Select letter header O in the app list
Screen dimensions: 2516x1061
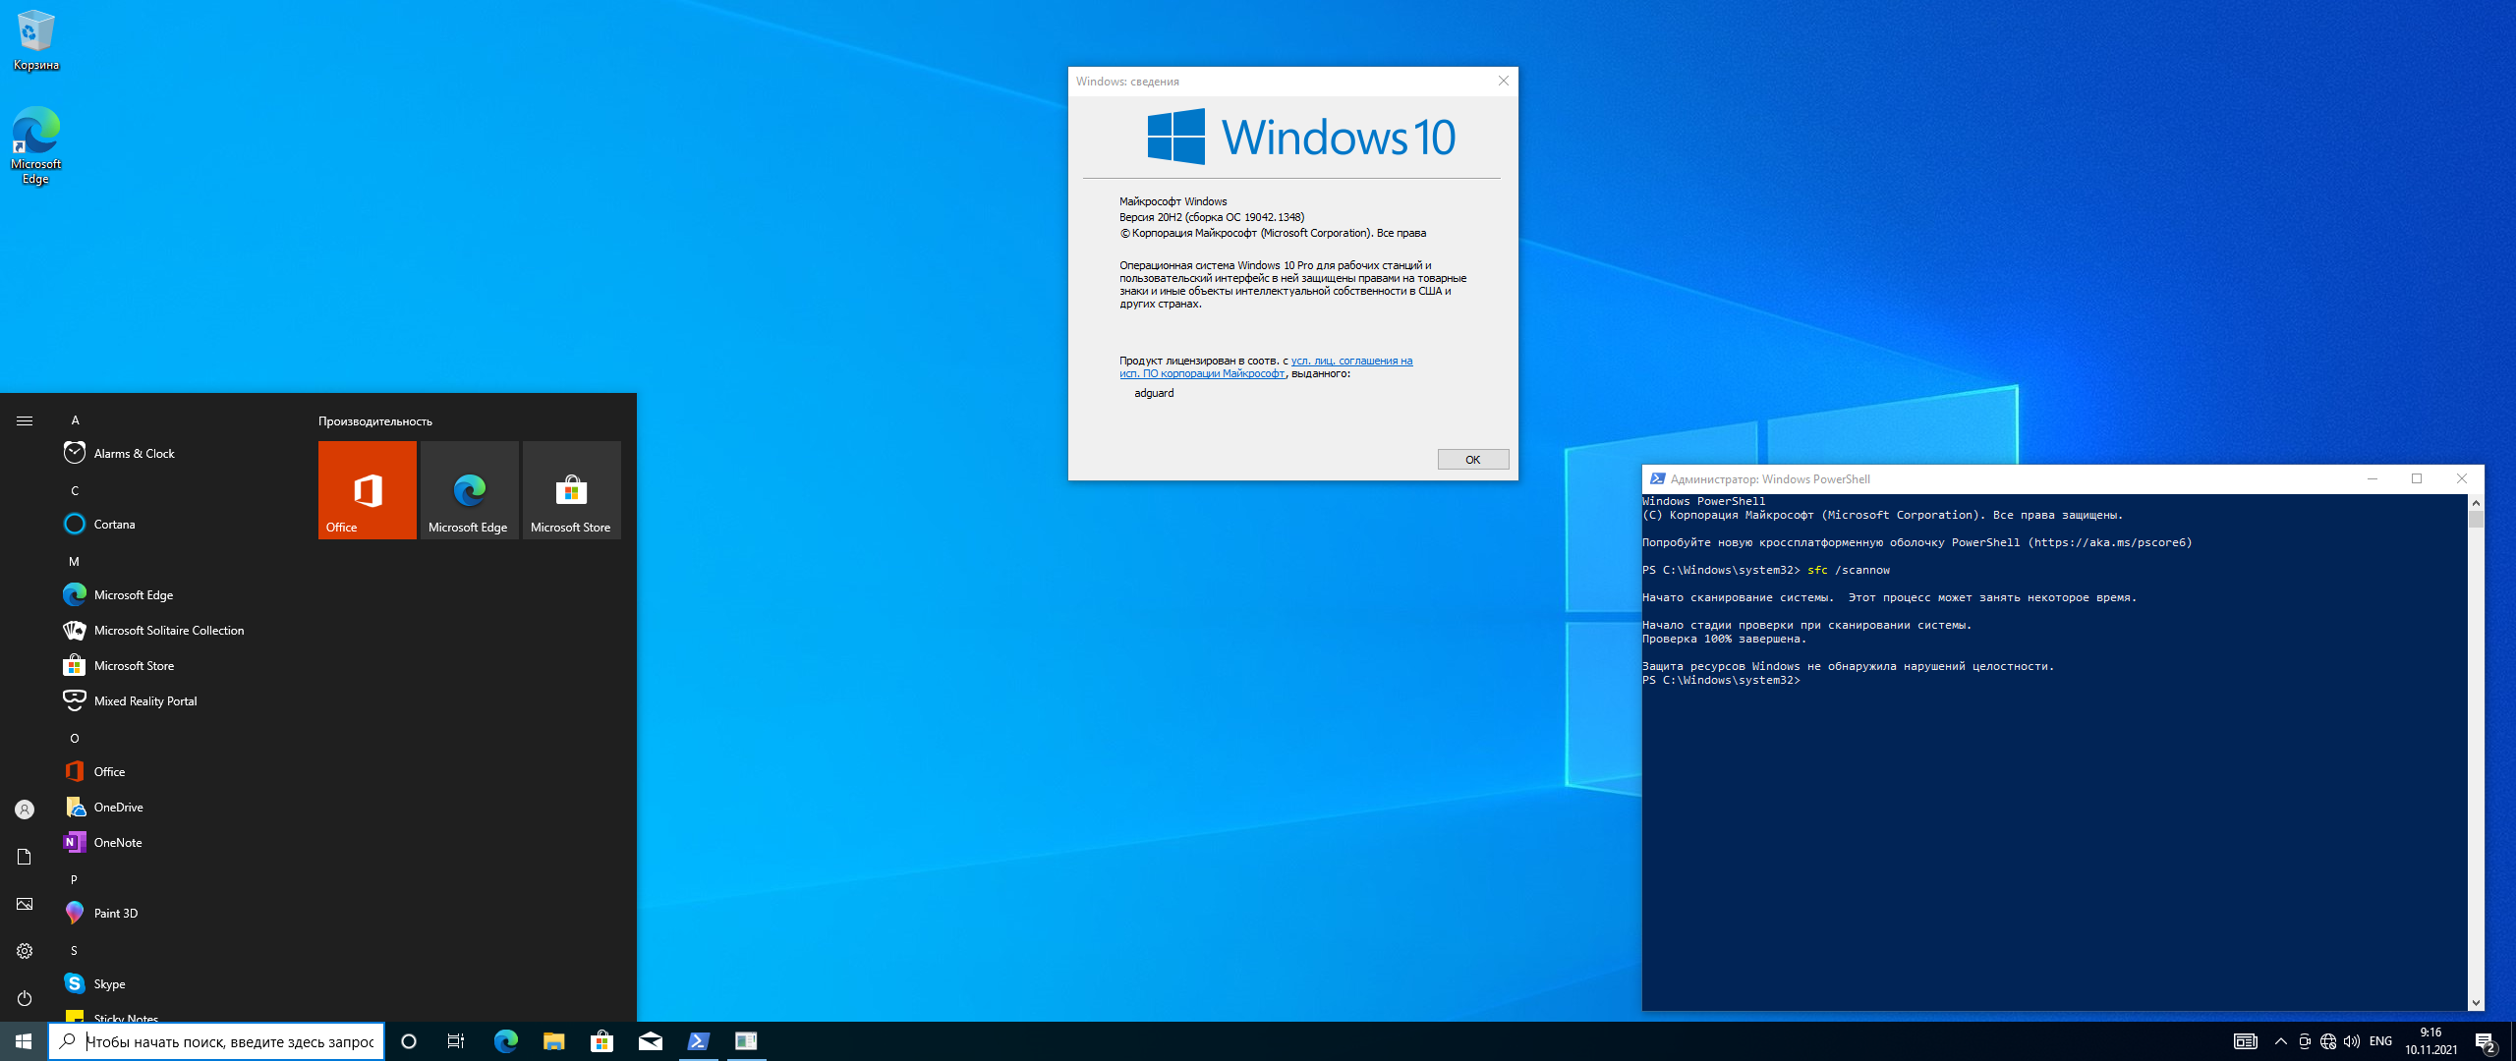75,738
